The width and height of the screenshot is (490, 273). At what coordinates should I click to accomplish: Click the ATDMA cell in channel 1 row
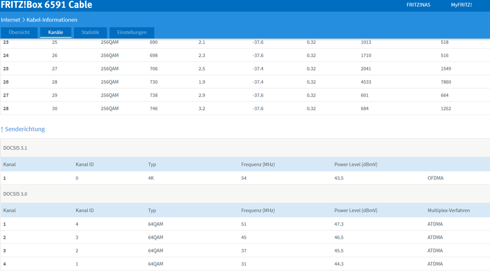click(x=435, y=224)
